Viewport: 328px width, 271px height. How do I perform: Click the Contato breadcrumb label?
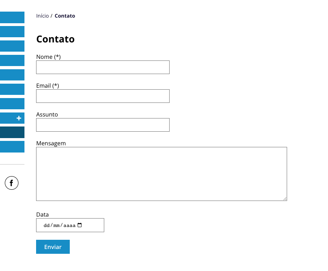coord(65,16)
